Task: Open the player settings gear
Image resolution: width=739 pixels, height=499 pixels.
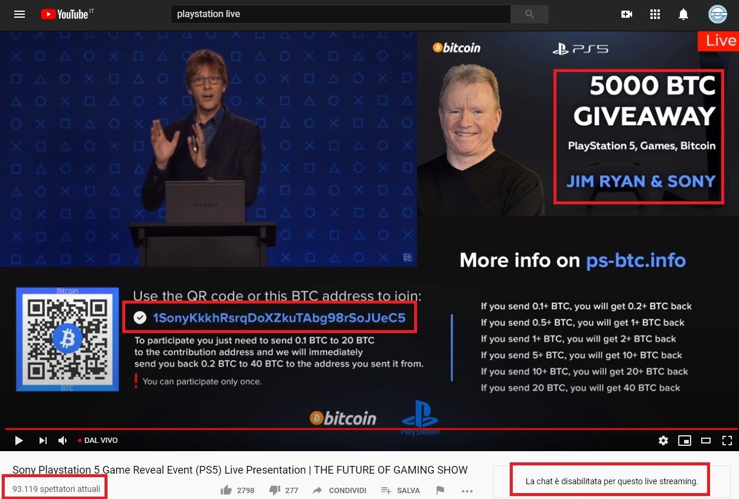Action: [x=663, y=441]
